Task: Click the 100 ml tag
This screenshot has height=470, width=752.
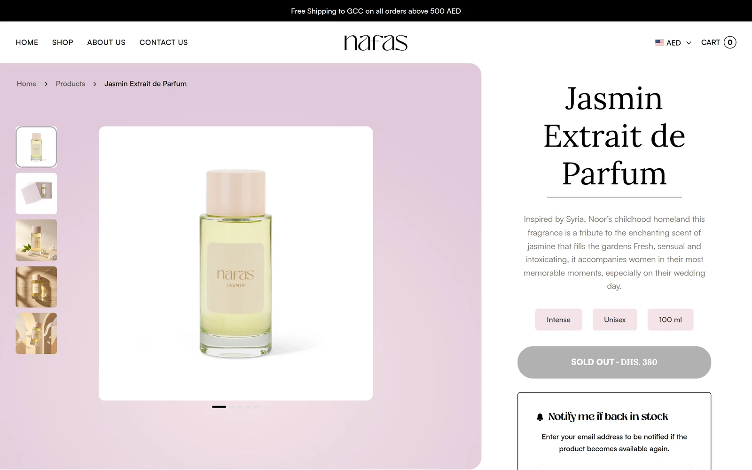Action: point(670,320)
